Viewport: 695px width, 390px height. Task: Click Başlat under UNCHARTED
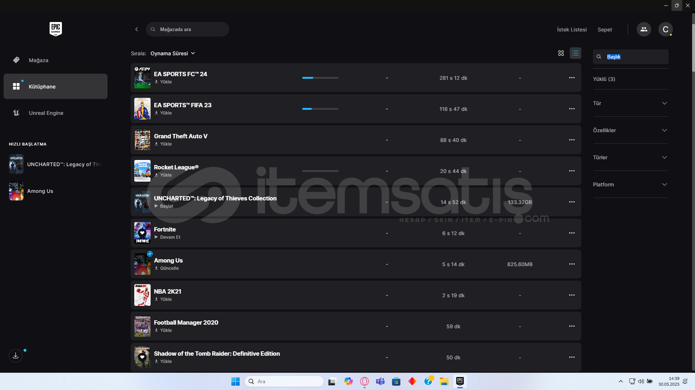pos(164,206)
